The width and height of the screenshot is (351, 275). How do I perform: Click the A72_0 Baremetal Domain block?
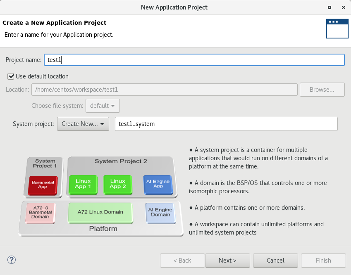tap(40, 212)
